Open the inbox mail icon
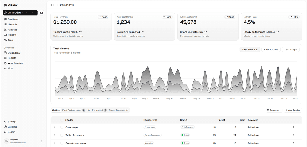Image resolution: width=307 pixels, height=147 pixels. [41, 13]
